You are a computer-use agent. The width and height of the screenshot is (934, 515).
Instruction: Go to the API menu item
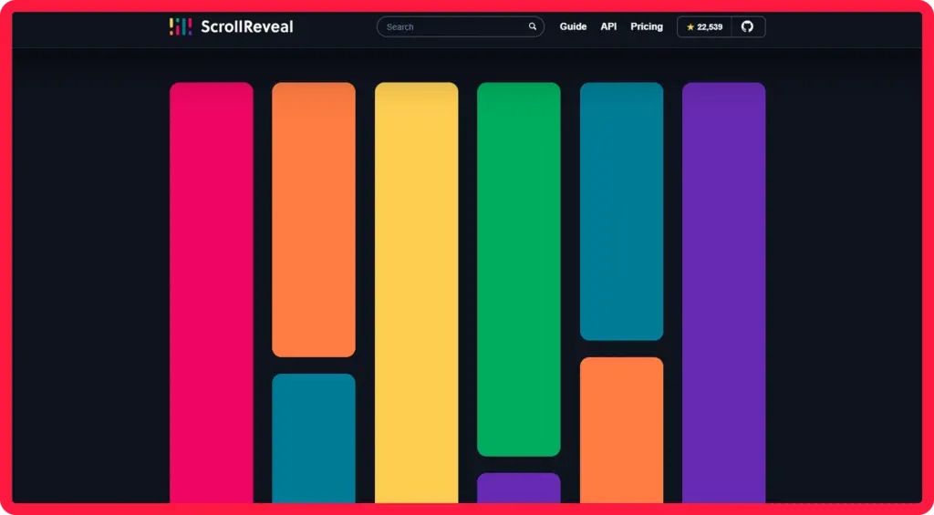[x=608, y=26]
